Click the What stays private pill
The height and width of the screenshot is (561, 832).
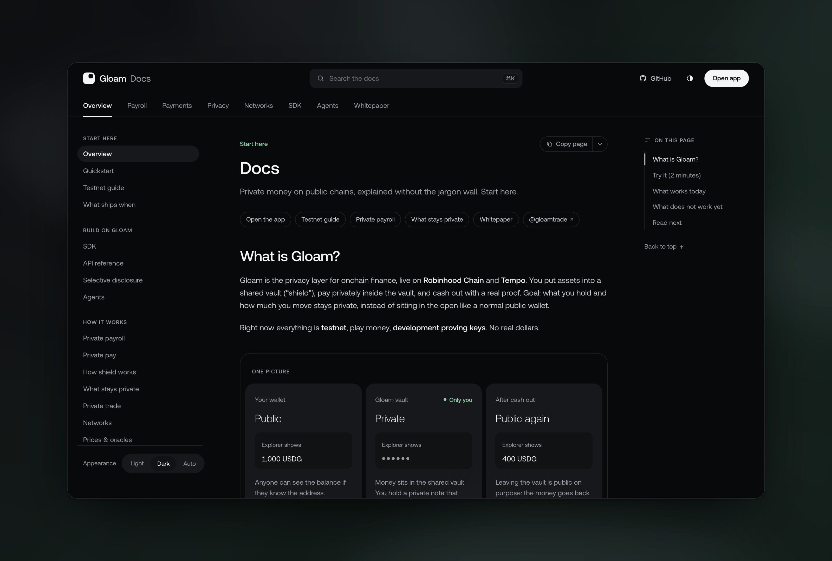pos(437,219)
